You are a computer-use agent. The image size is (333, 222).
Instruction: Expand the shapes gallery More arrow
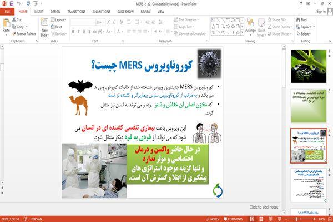(x=242, y=33)
